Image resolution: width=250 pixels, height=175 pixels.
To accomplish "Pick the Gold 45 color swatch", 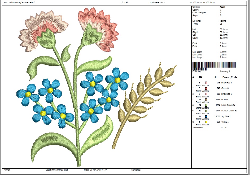I will pyautogui.click(x=206, y=100).
